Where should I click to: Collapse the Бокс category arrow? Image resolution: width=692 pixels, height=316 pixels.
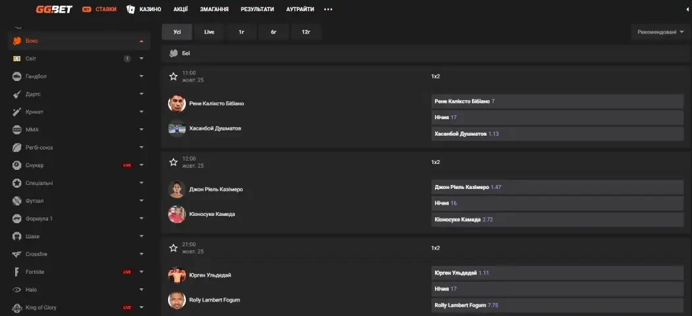tap(141, 41)
